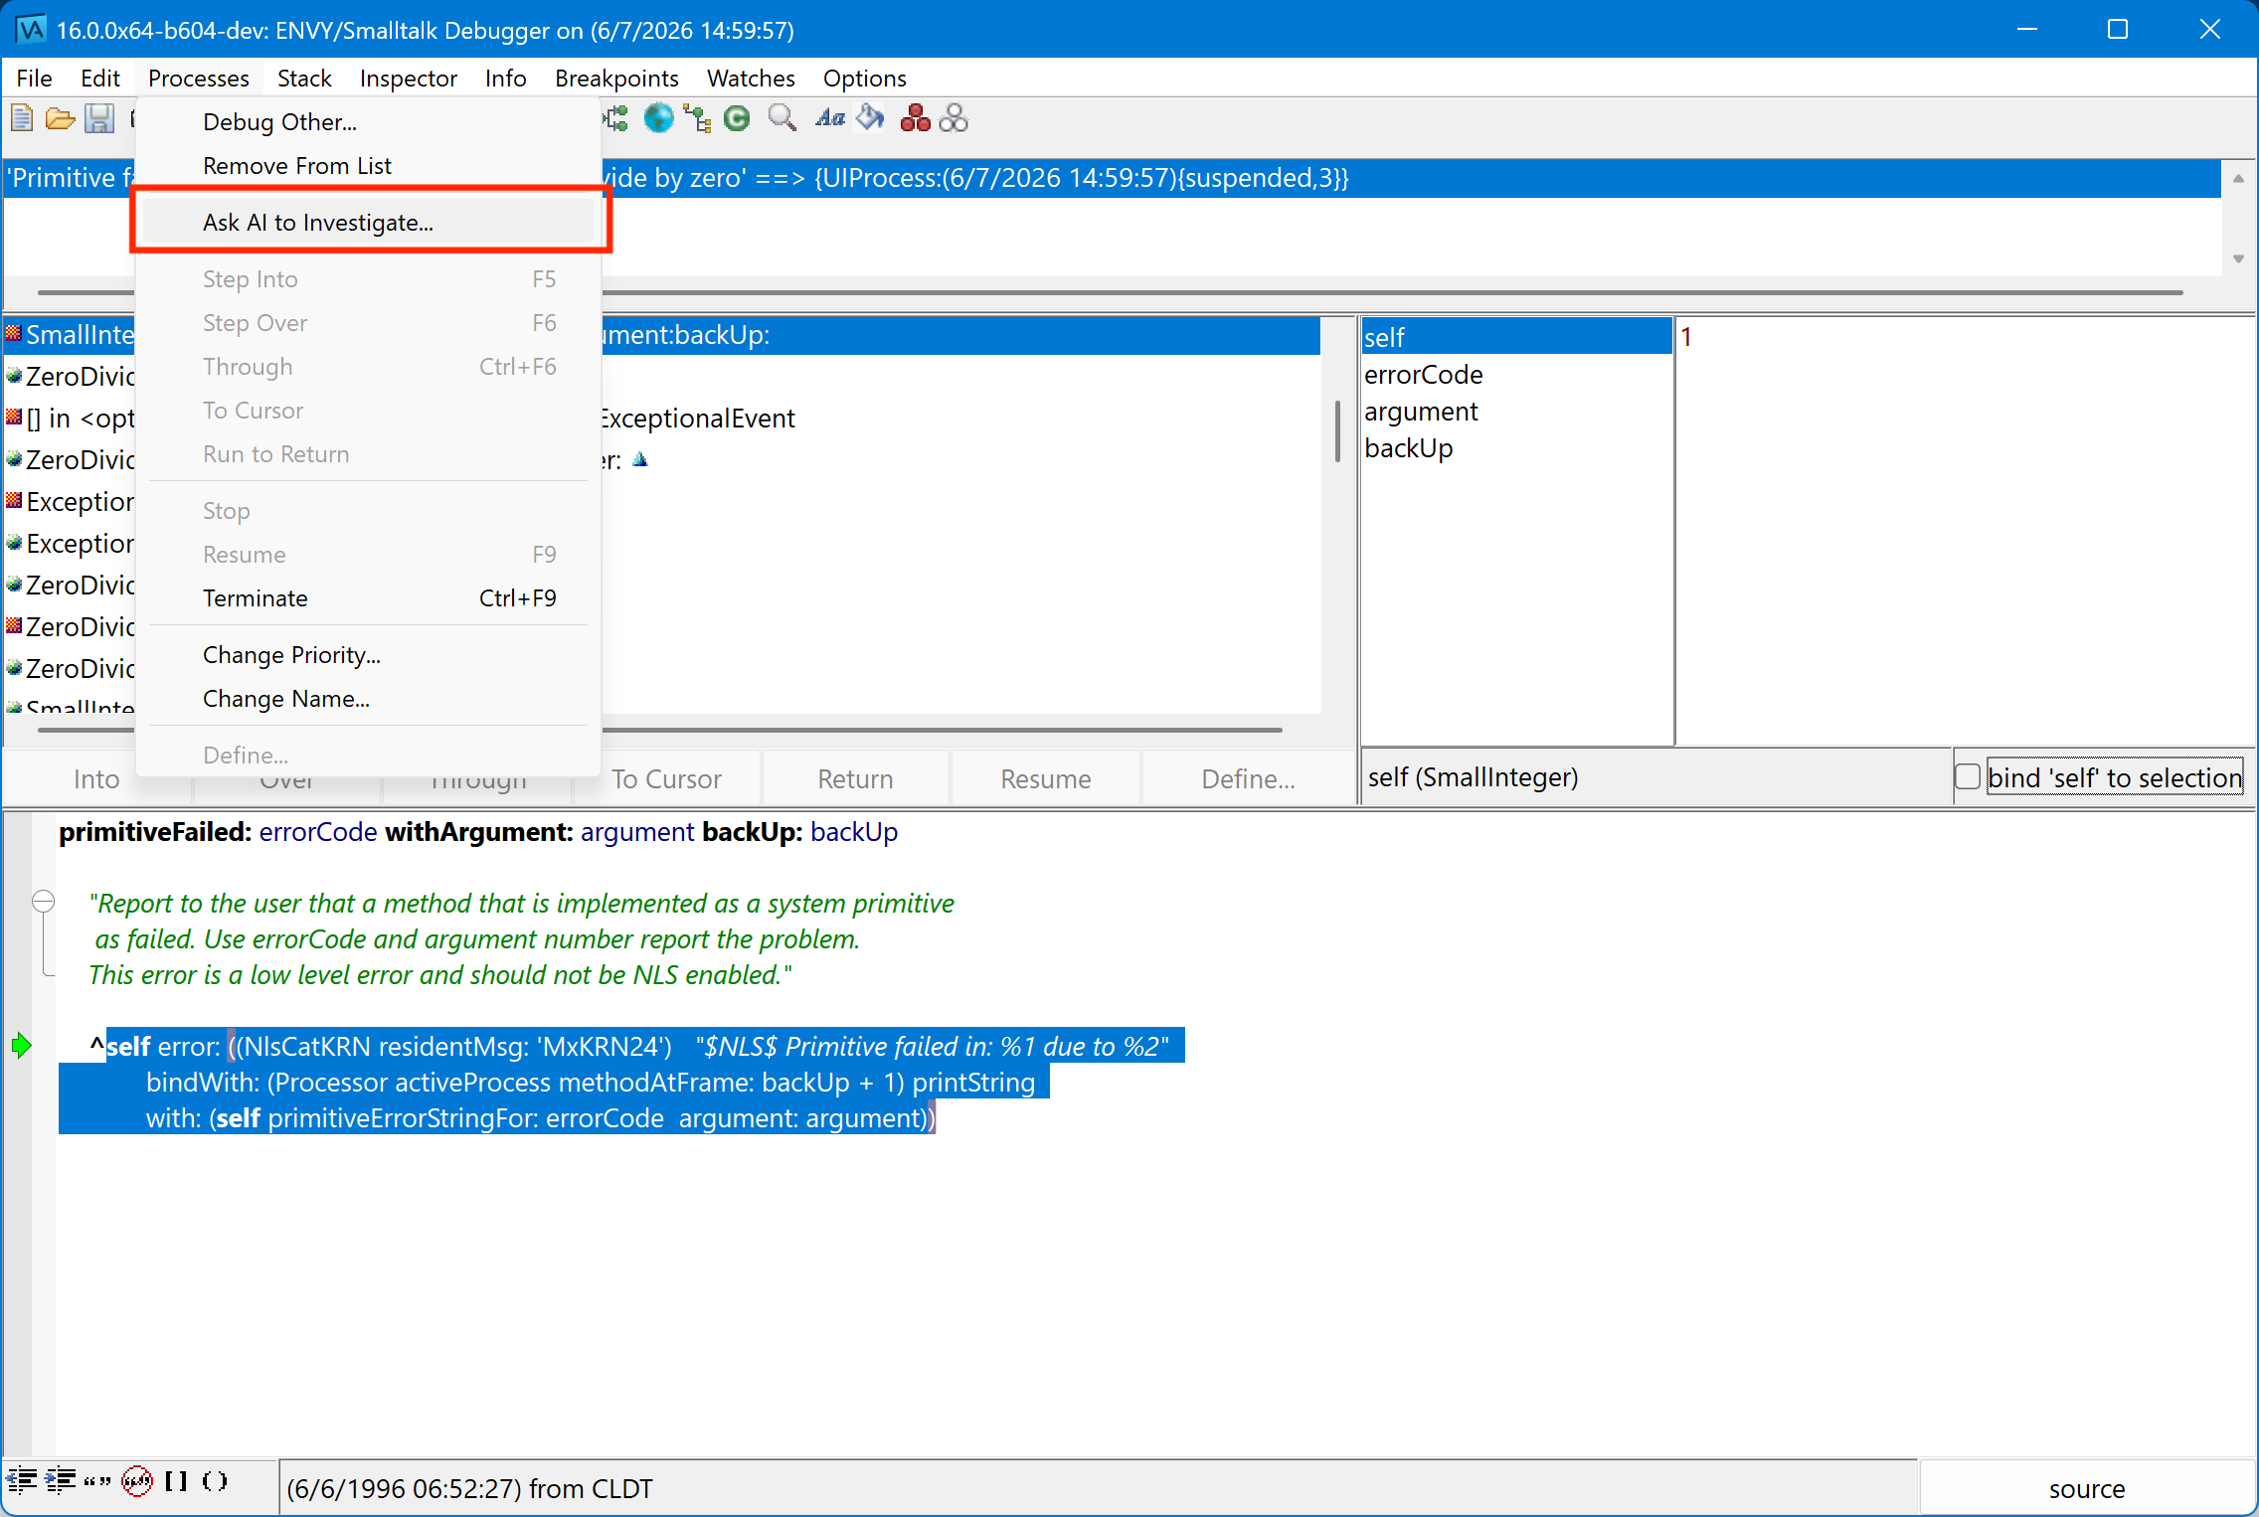The height and width of the screenshot is (1517, 2259).
Task: Click the green execution arrow in gutter
Action: pos(22,1046)
